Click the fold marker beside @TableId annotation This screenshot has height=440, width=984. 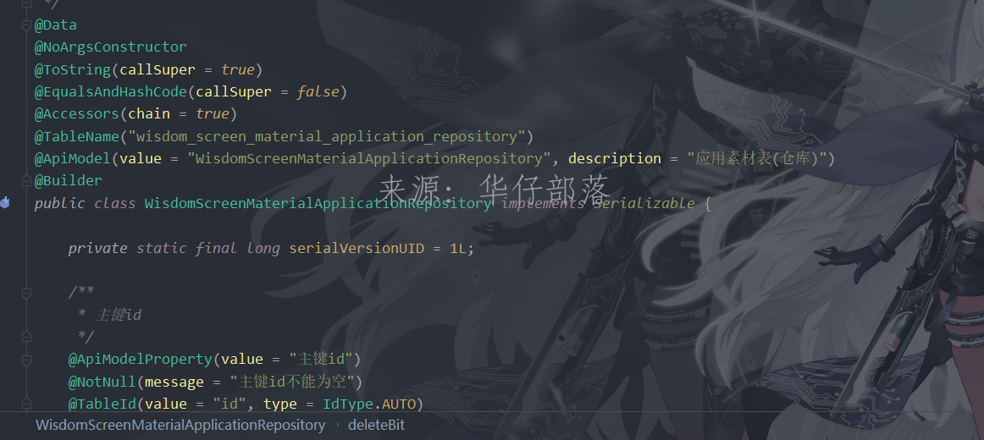coord(26,403)
